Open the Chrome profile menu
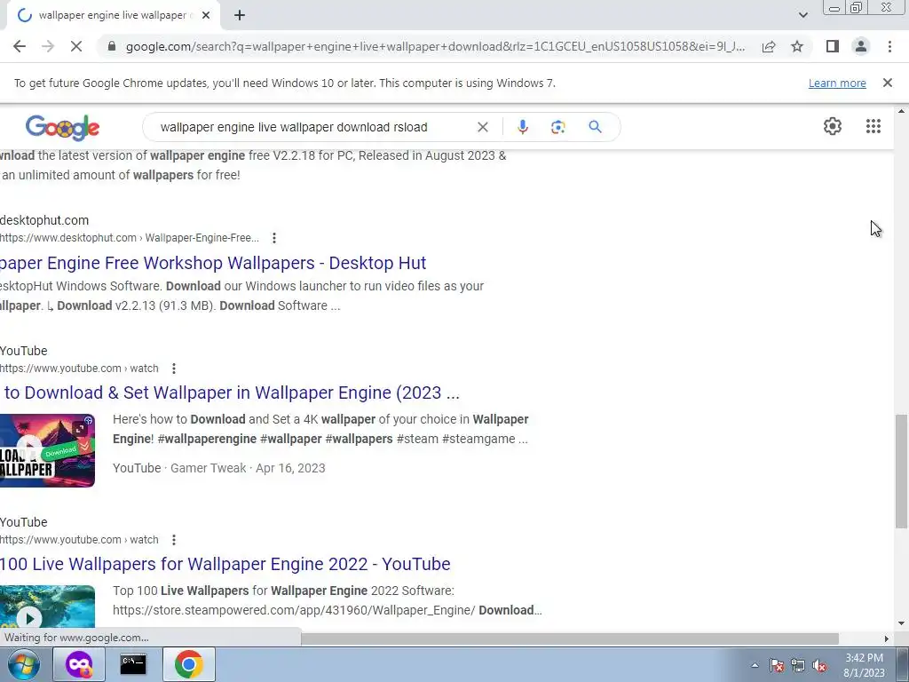Image resolution: width=909 pixels, height=682 pixels. [x=861, y=46]
